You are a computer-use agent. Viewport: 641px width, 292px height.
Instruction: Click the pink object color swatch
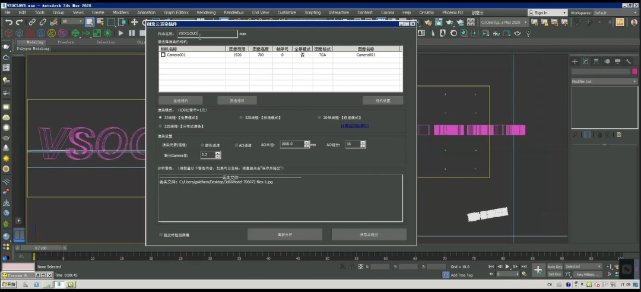tap(634, 72)
